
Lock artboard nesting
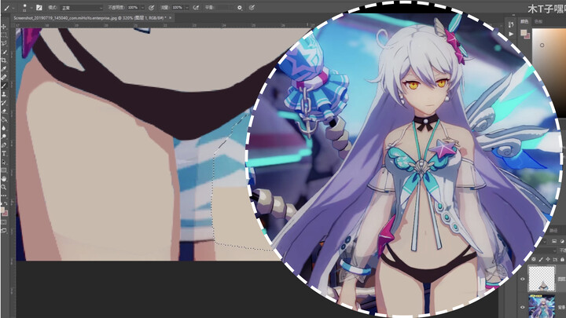coord(555,259)
